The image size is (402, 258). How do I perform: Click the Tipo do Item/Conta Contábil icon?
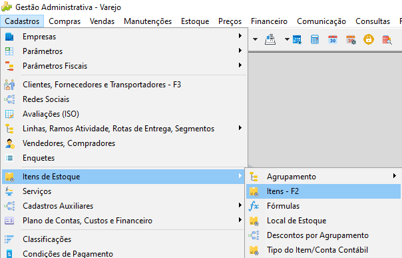point(254,250)
